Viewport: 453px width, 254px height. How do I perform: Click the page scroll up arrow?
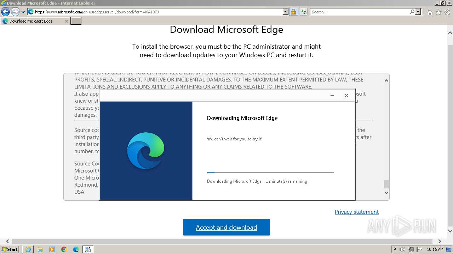450,33
